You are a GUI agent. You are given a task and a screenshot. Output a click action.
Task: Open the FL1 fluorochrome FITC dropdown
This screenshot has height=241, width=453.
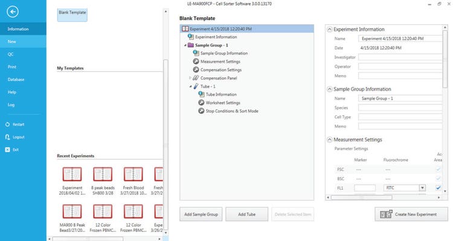[x=422, y=188]
